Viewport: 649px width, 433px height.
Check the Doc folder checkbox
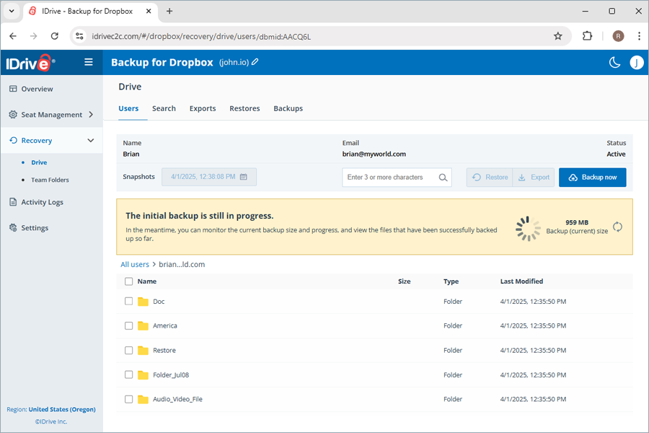click(128, 301)
